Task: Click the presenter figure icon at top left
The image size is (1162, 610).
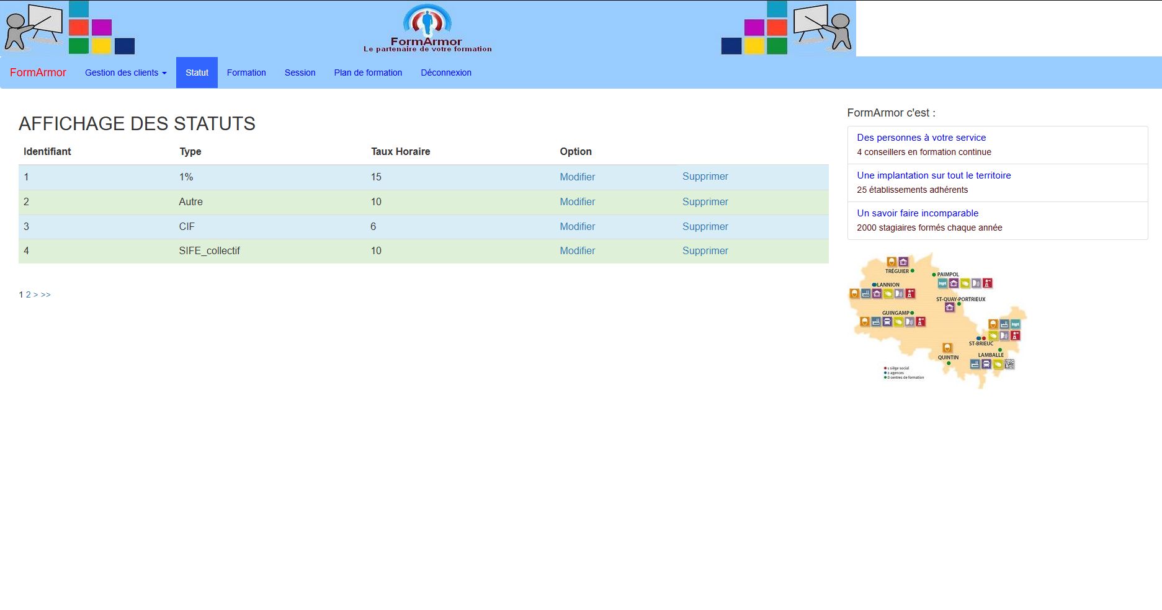Action: pos(34,28)
